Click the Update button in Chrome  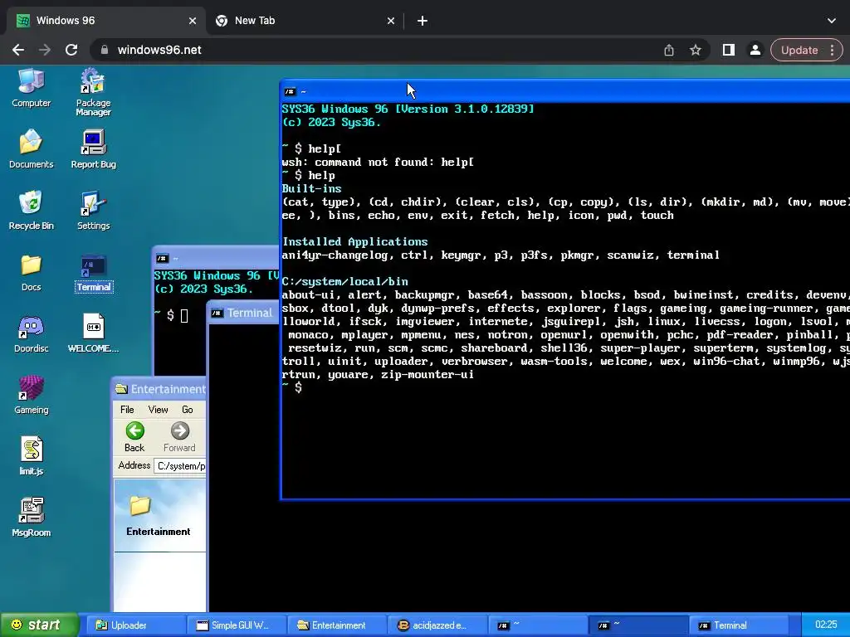point(799,50)
